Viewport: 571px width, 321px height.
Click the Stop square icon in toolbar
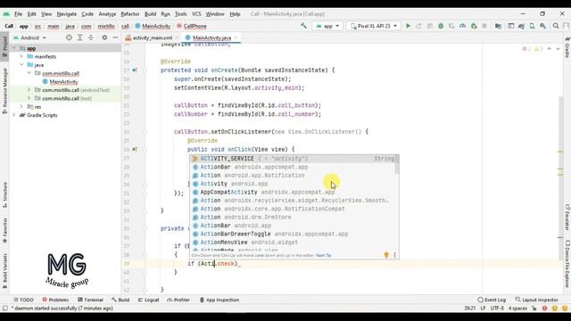pyautogui.click(x=484, y=26)
